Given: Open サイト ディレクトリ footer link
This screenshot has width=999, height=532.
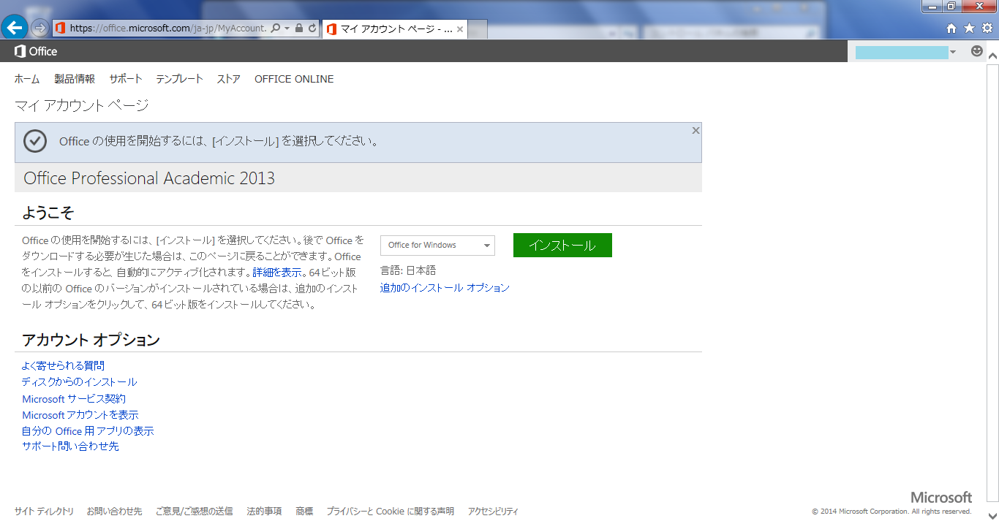Looking at the screenshot, I should (44, 512).
